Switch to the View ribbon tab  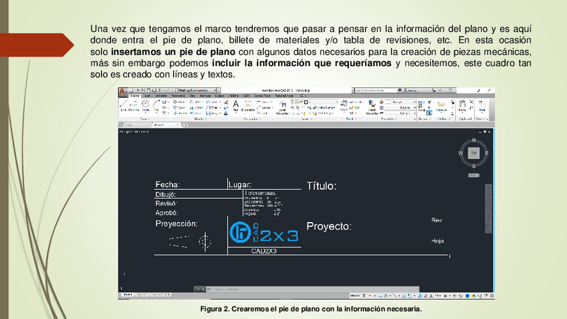tap(193, 96)
